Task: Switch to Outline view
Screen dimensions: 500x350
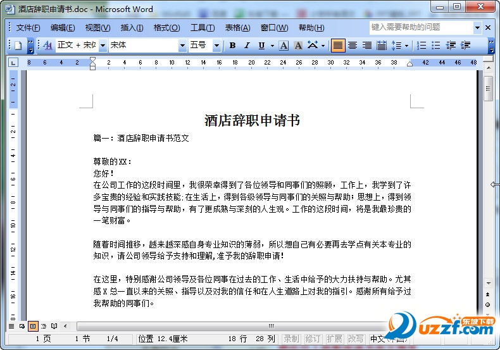Action: pyautogui.click(x=44, y=326)
